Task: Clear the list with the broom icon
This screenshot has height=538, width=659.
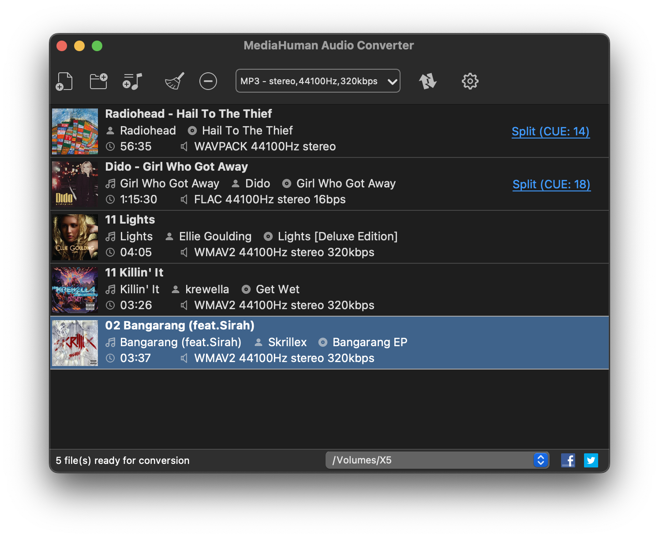Action: click(175, 81)
